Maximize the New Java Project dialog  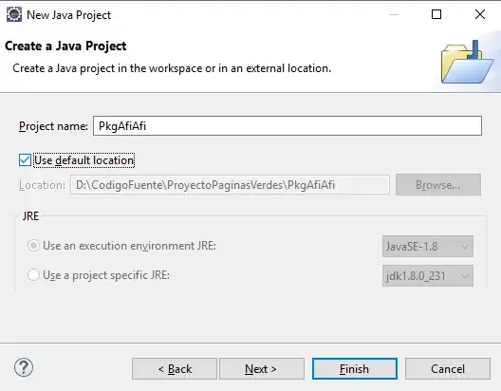point(436,14)
